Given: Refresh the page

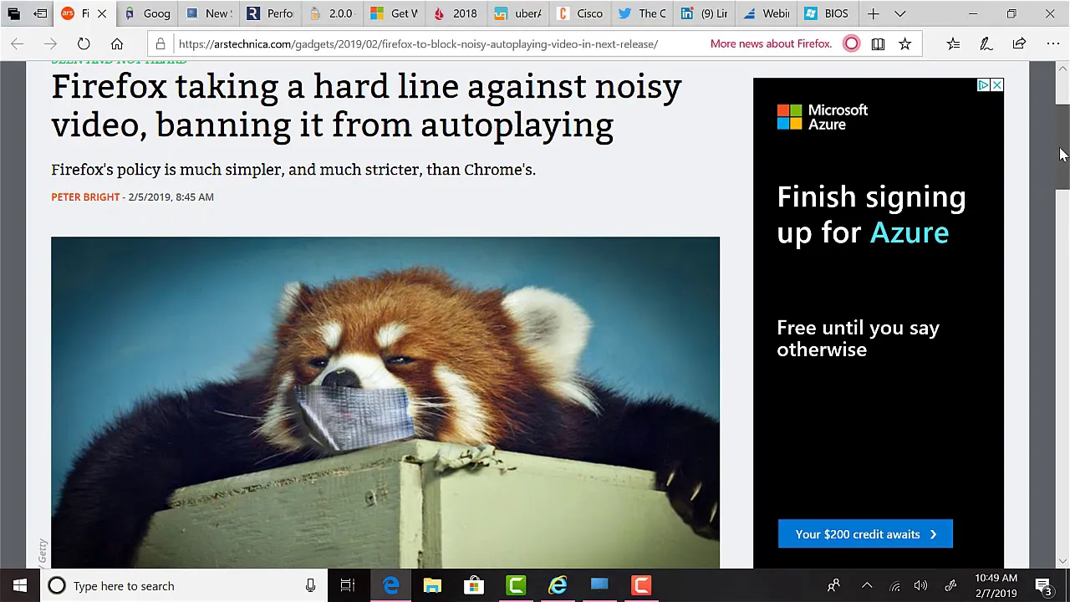Looking at the screenshot, I should click(x=84, y=43).
